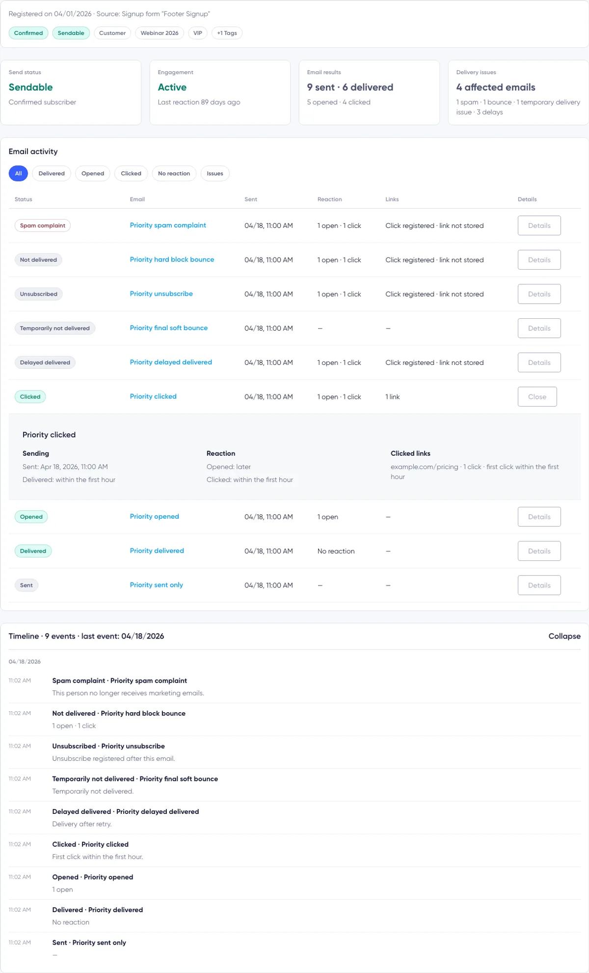
Task: Click 'Delivery after retry.' timeline note
Action: tap(82, 824)
